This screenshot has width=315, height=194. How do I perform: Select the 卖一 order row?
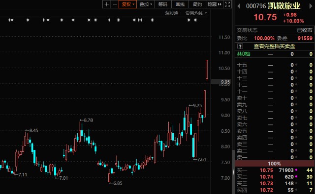click(x=275, y=157)
